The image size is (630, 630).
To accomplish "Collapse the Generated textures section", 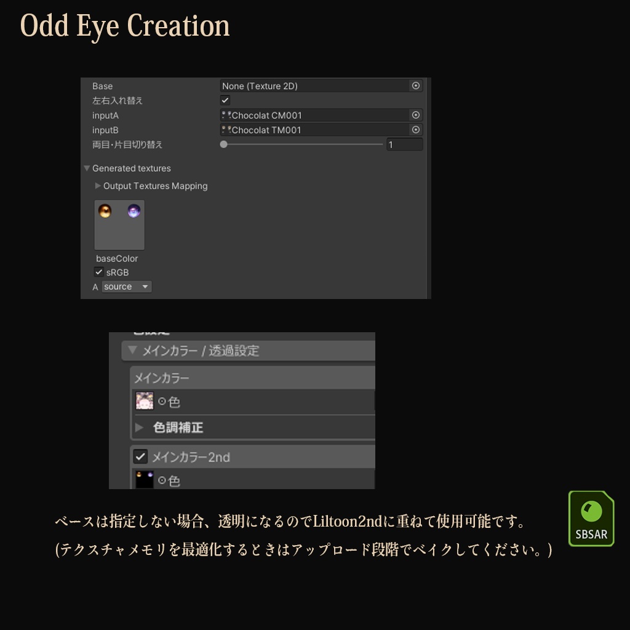I will tap(87, 169).
